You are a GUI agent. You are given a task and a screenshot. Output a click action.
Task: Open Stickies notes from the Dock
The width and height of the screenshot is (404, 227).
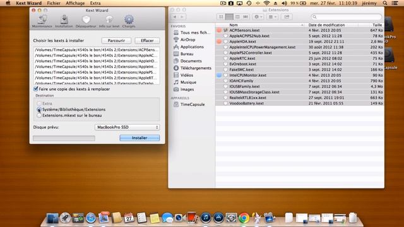155,218
